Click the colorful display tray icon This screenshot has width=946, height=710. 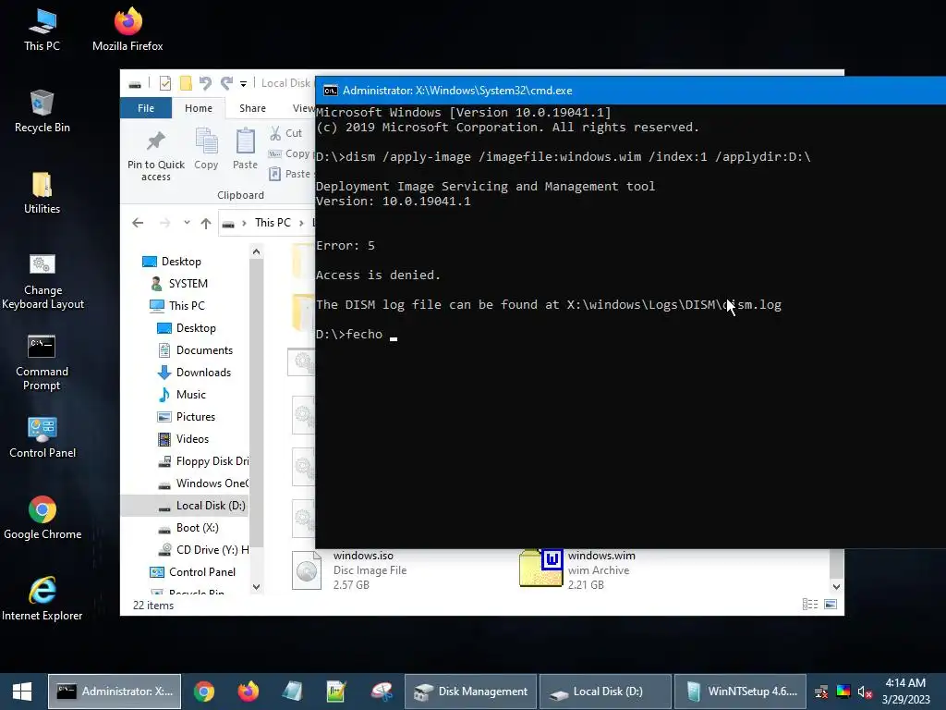[x=843, y=692]
